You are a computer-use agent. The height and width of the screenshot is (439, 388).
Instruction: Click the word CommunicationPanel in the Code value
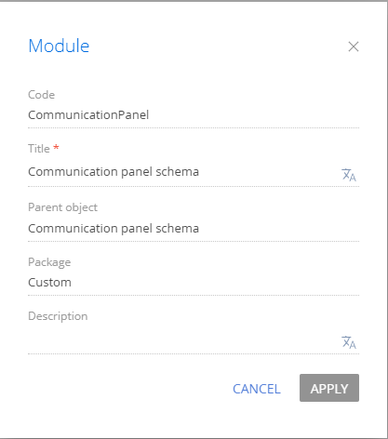(x=88, y=115)
